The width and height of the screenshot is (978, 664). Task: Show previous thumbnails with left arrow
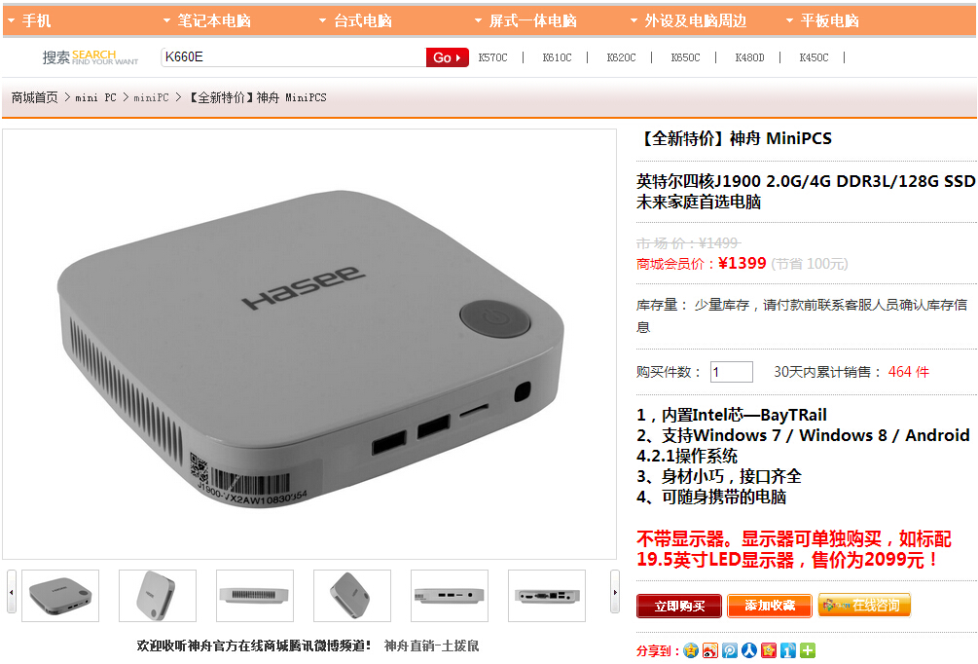click(12, 592)
